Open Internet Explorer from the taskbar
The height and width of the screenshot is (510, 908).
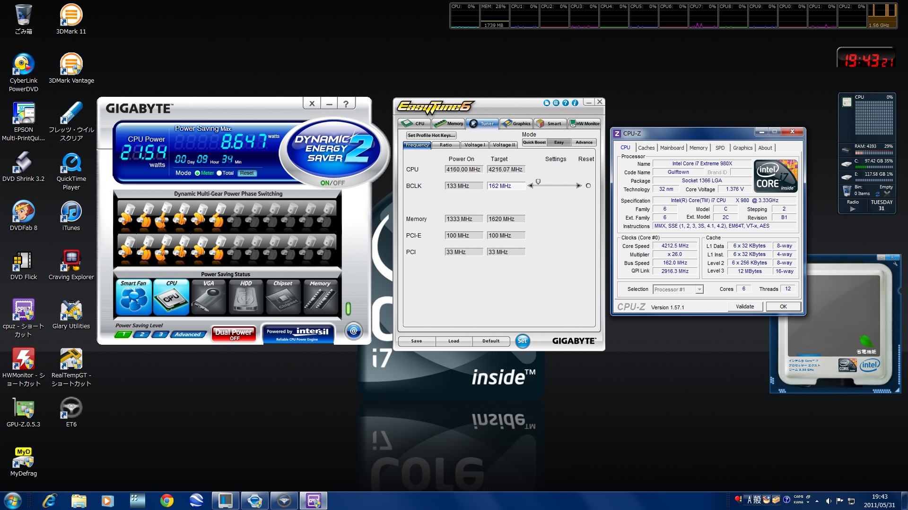coord(49,501)
